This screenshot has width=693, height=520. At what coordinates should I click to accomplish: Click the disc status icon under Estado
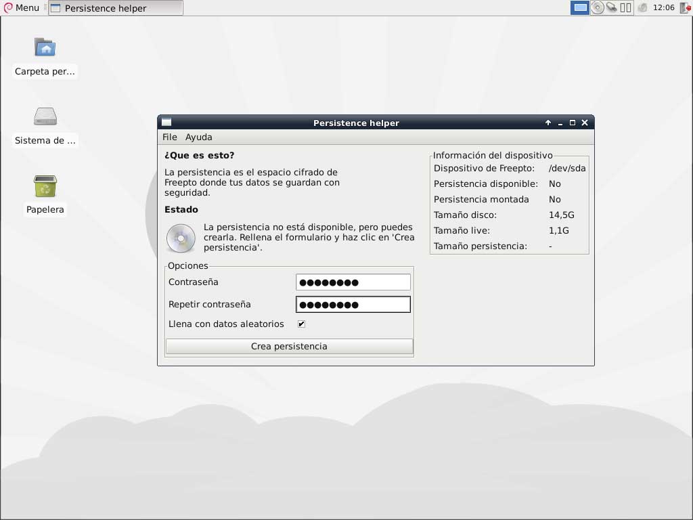tap(181, 238)
